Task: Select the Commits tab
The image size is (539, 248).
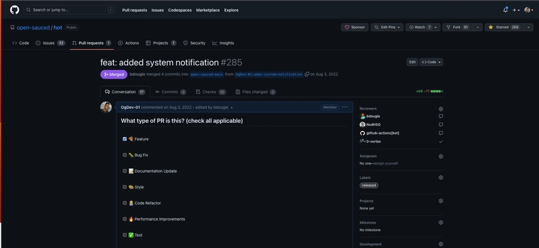Action: [170, 92]
